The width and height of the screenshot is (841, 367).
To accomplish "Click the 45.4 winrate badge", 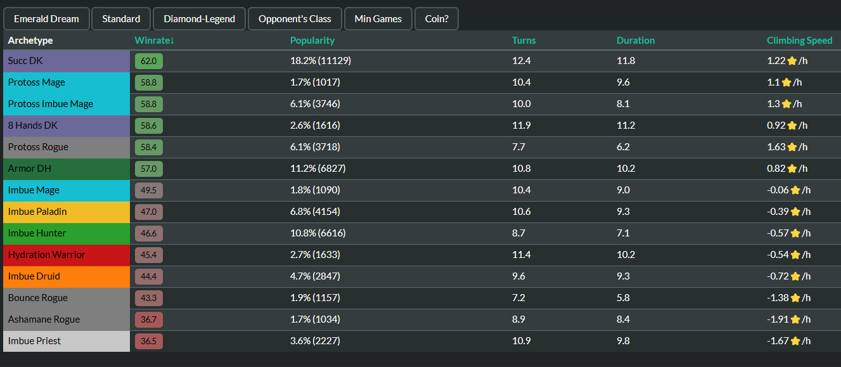I will (149, 255).
